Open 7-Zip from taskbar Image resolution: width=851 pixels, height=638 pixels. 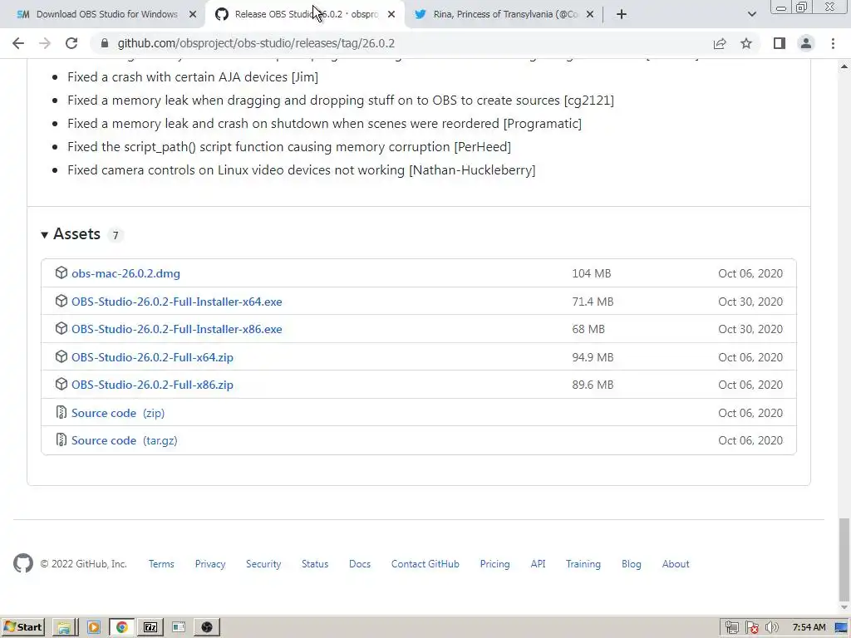(150, 627)
